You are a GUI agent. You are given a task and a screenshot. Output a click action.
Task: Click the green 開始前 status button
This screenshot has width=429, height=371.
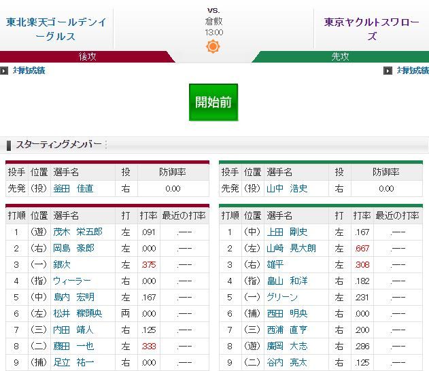click(x=213, y=102)
